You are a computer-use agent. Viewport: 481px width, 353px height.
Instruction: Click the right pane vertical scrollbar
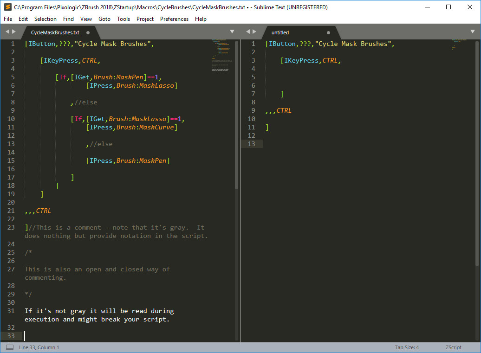click(477, 153)
